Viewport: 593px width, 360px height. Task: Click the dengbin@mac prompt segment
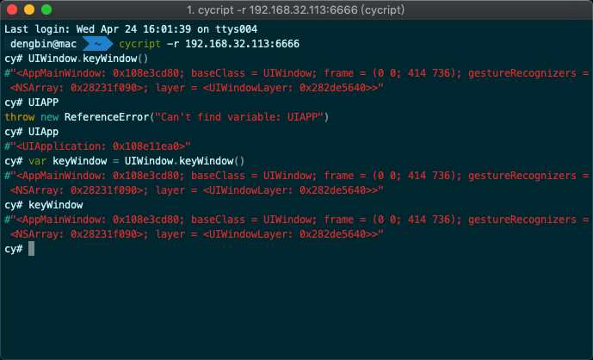(43, 44)
